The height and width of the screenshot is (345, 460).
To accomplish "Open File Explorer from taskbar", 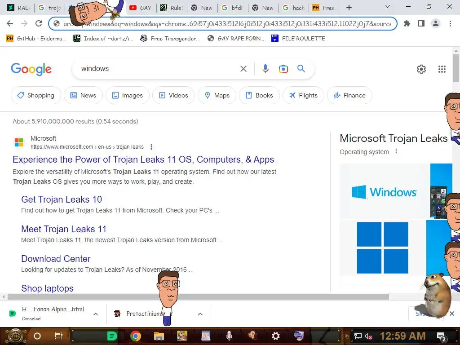I will tap(159, 336).
